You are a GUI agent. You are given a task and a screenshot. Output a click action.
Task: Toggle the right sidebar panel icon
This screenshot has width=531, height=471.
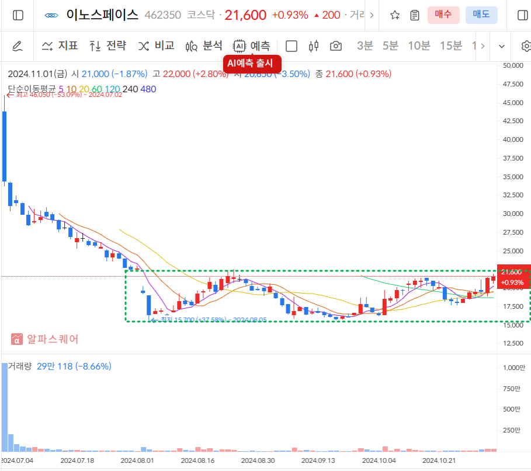[523, 16]
